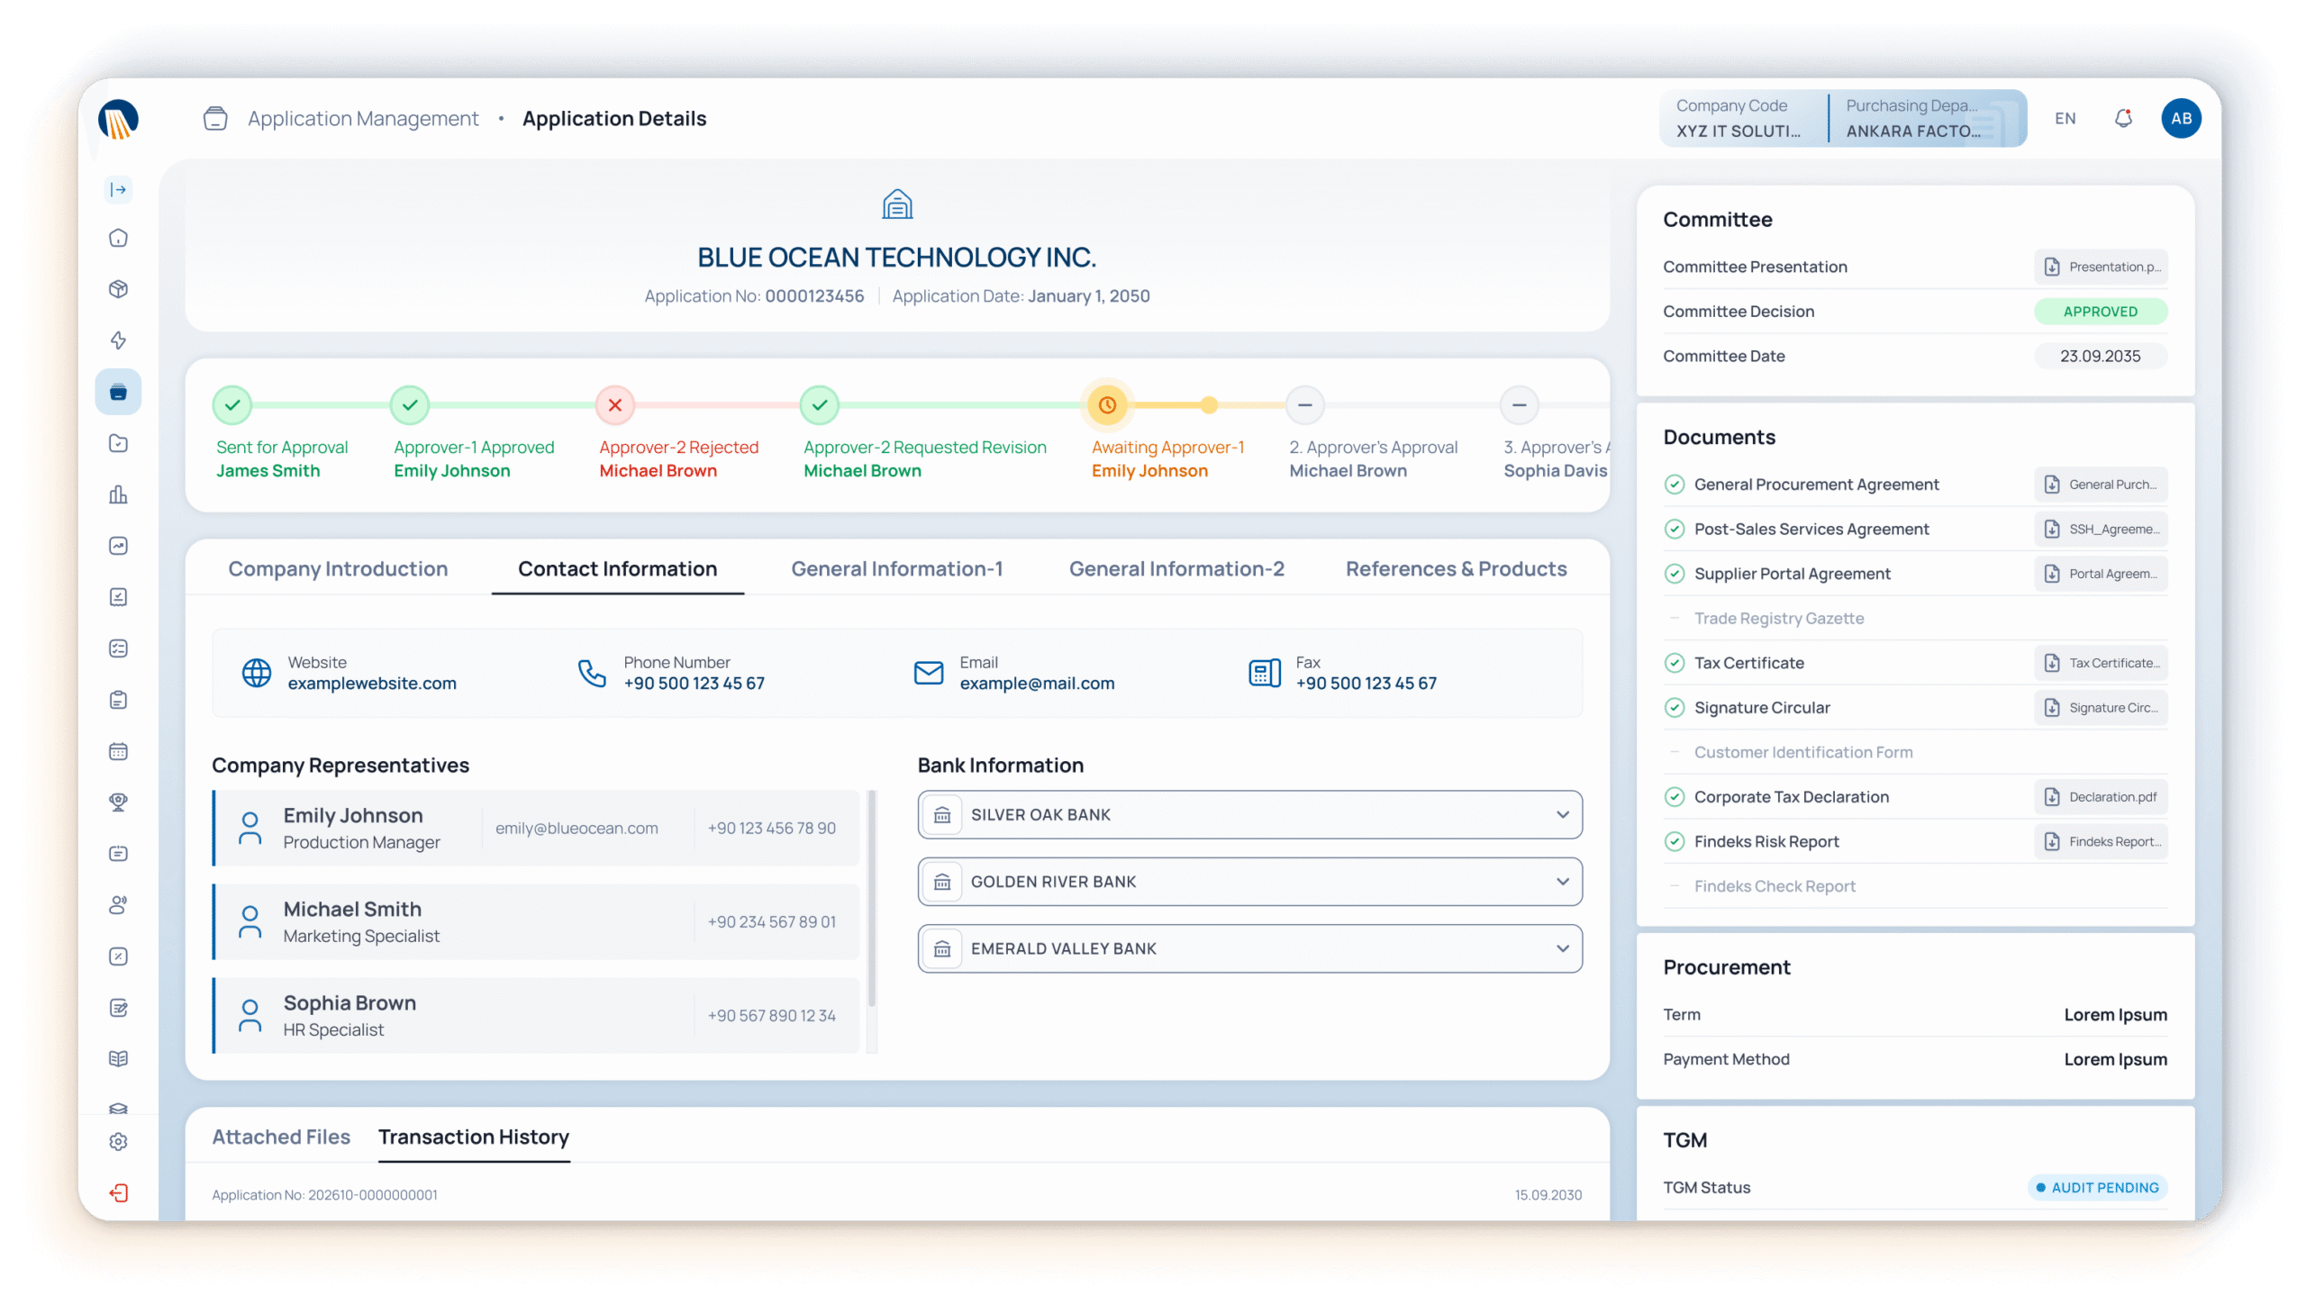Download the Committee Presentation file
Image resolution: width=2306 pixels, height=1305 pixels.
[x=2100, y=267]
